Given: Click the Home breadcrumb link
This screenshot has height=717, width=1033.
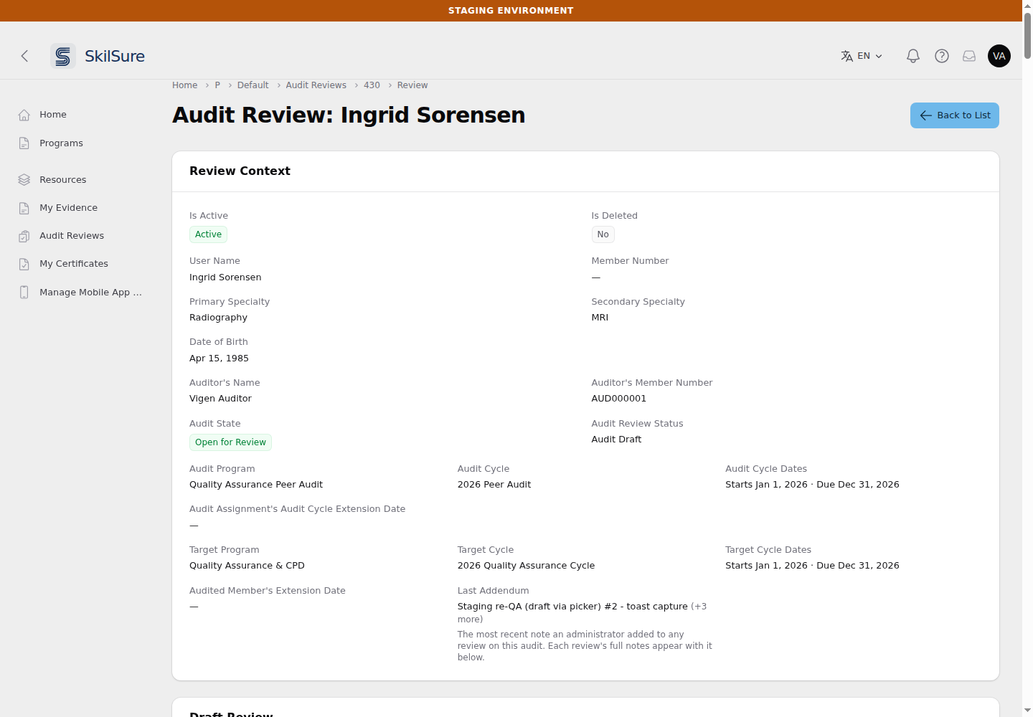Looking at the screenshot, I should pos(184,85).
